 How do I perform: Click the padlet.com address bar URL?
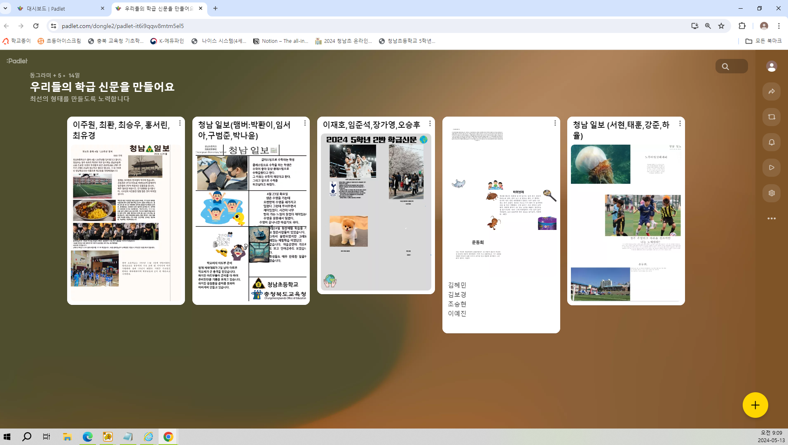[123, 26]
